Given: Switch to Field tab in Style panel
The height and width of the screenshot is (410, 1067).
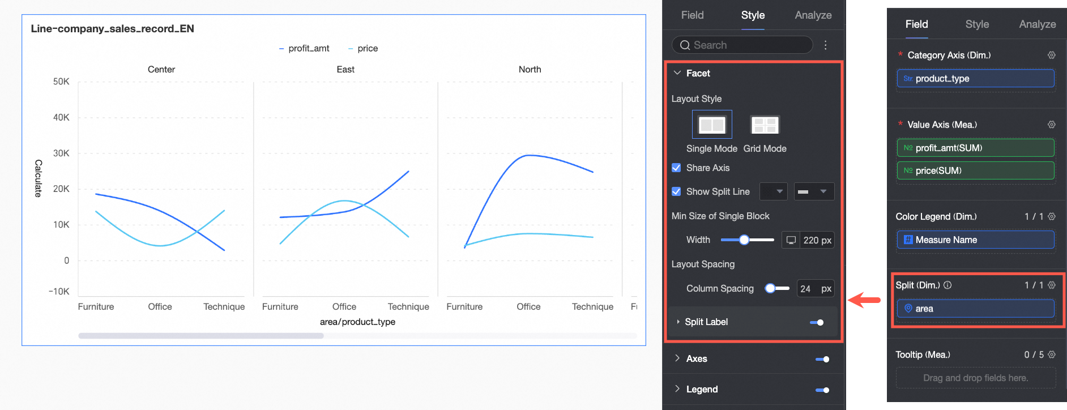Looking at the screenshot, I should [x=692, y=15].
